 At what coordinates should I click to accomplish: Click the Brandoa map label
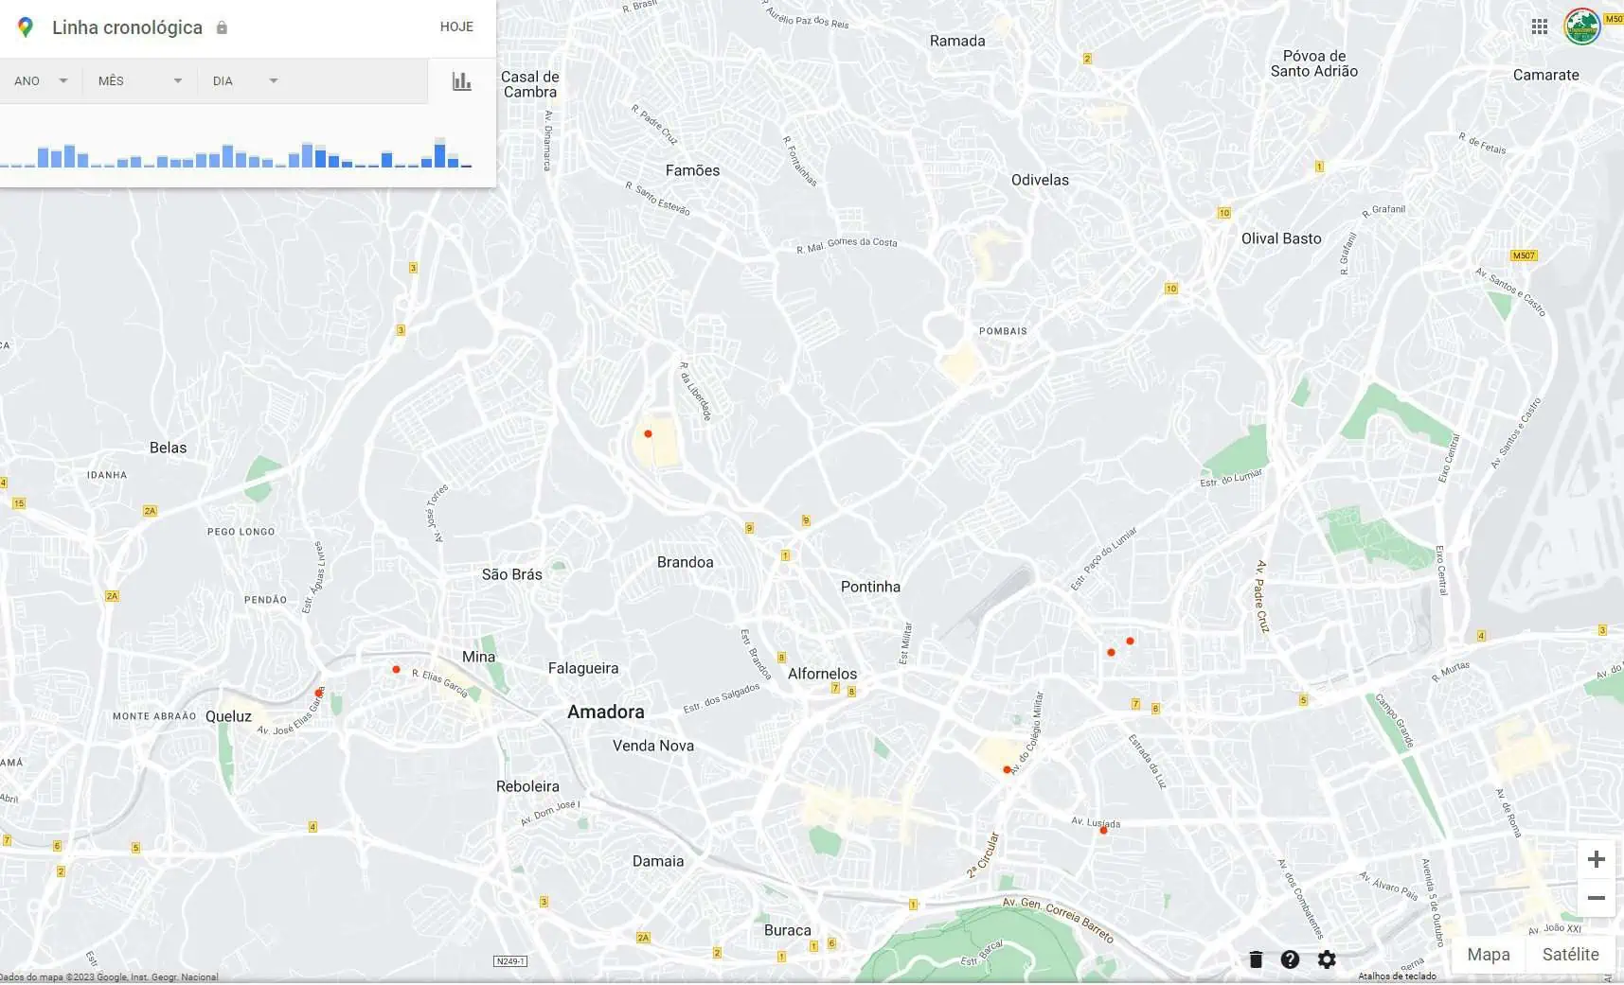[685, 562]
